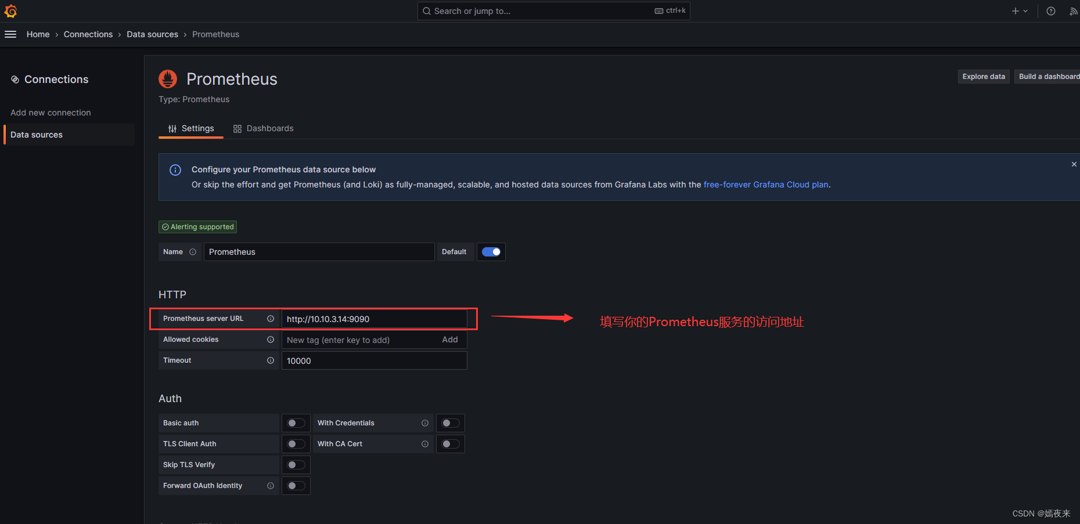1080x524 pixels.
Task: Click the info circle in the alert banner
Action: coord(175,170)
